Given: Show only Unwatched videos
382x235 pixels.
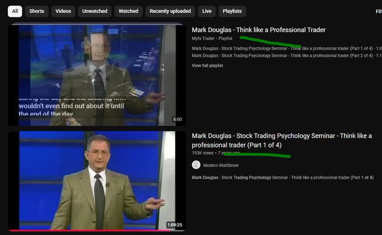Looking at the screenshot, I should 95,11.
